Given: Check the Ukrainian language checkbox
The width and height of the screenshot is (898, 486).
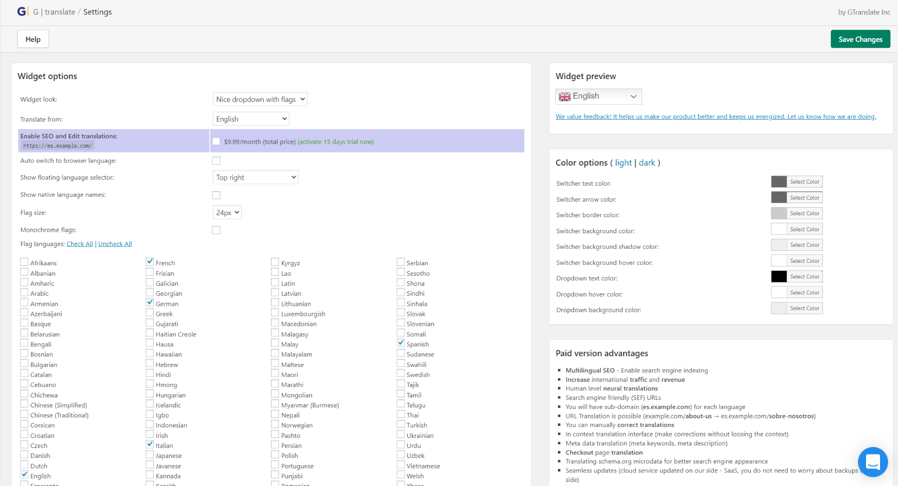Looking at the screenshot, I should pos(401,434).
